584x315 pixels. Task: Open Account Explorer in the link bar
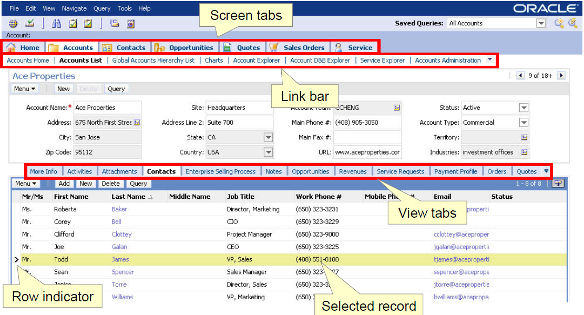(x=256, y=60)
